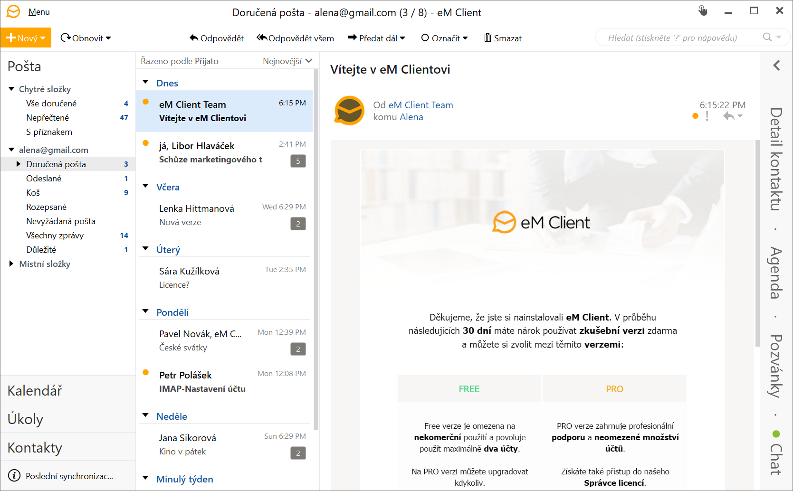Open the Důležité folder
The width and height of the screenshot is (793, 491).
(x=68, y=250)
